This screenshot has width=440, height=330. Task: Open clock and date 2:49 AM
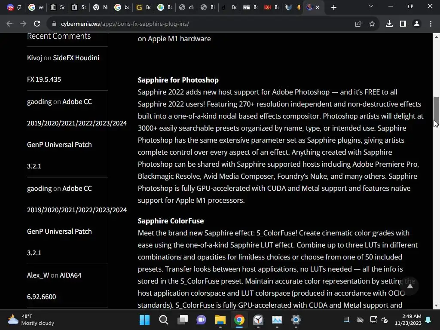(x=408, y=320)
